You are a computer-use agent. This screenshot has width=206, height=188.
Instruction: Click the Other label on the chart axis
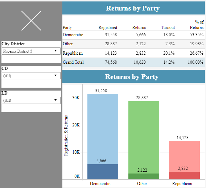pos(142,184)
